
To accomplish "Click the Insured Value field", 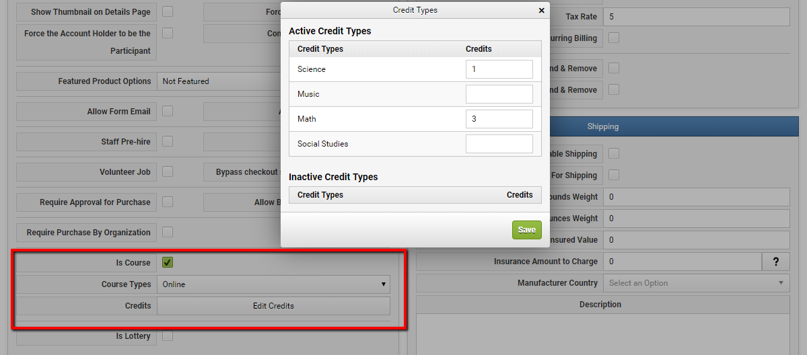I will 697,240.
